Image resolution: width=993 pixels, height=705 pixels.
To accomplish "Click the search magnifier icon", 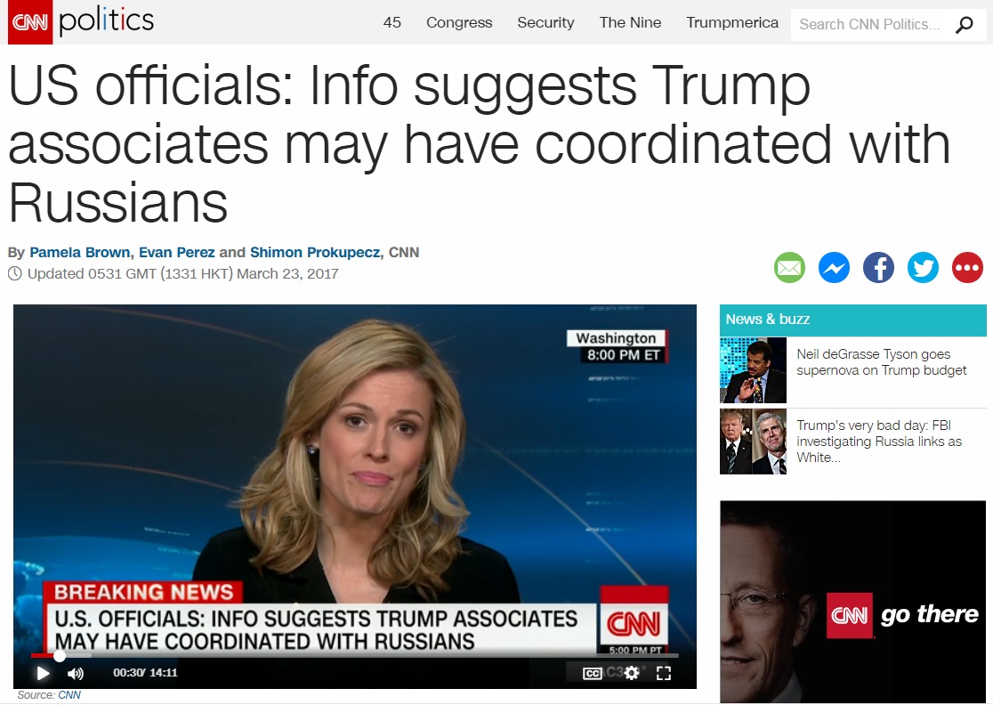I will tap(964, 25).
